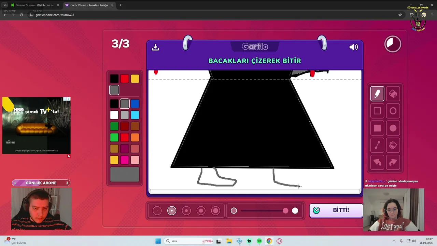Show hidden system tray icons

[394, 241]
